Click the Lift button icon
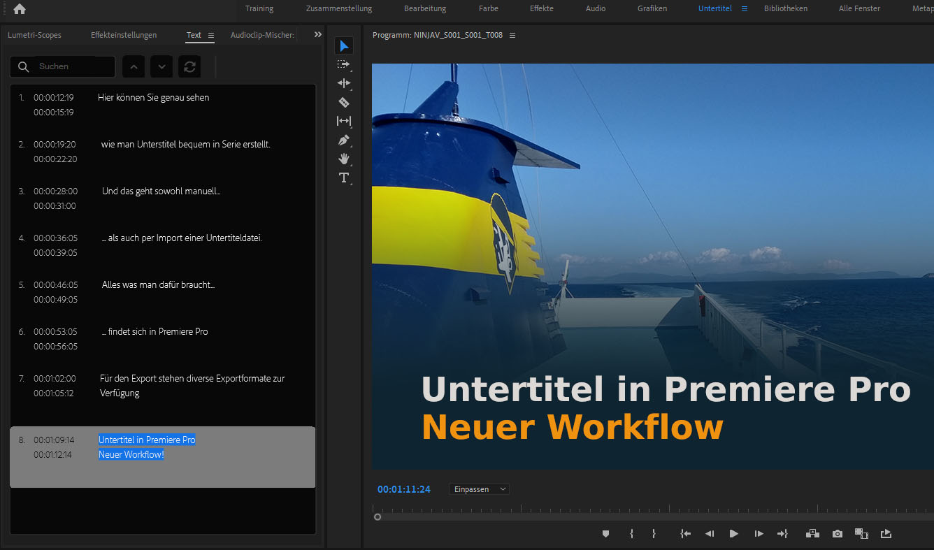 pos(812,534)
